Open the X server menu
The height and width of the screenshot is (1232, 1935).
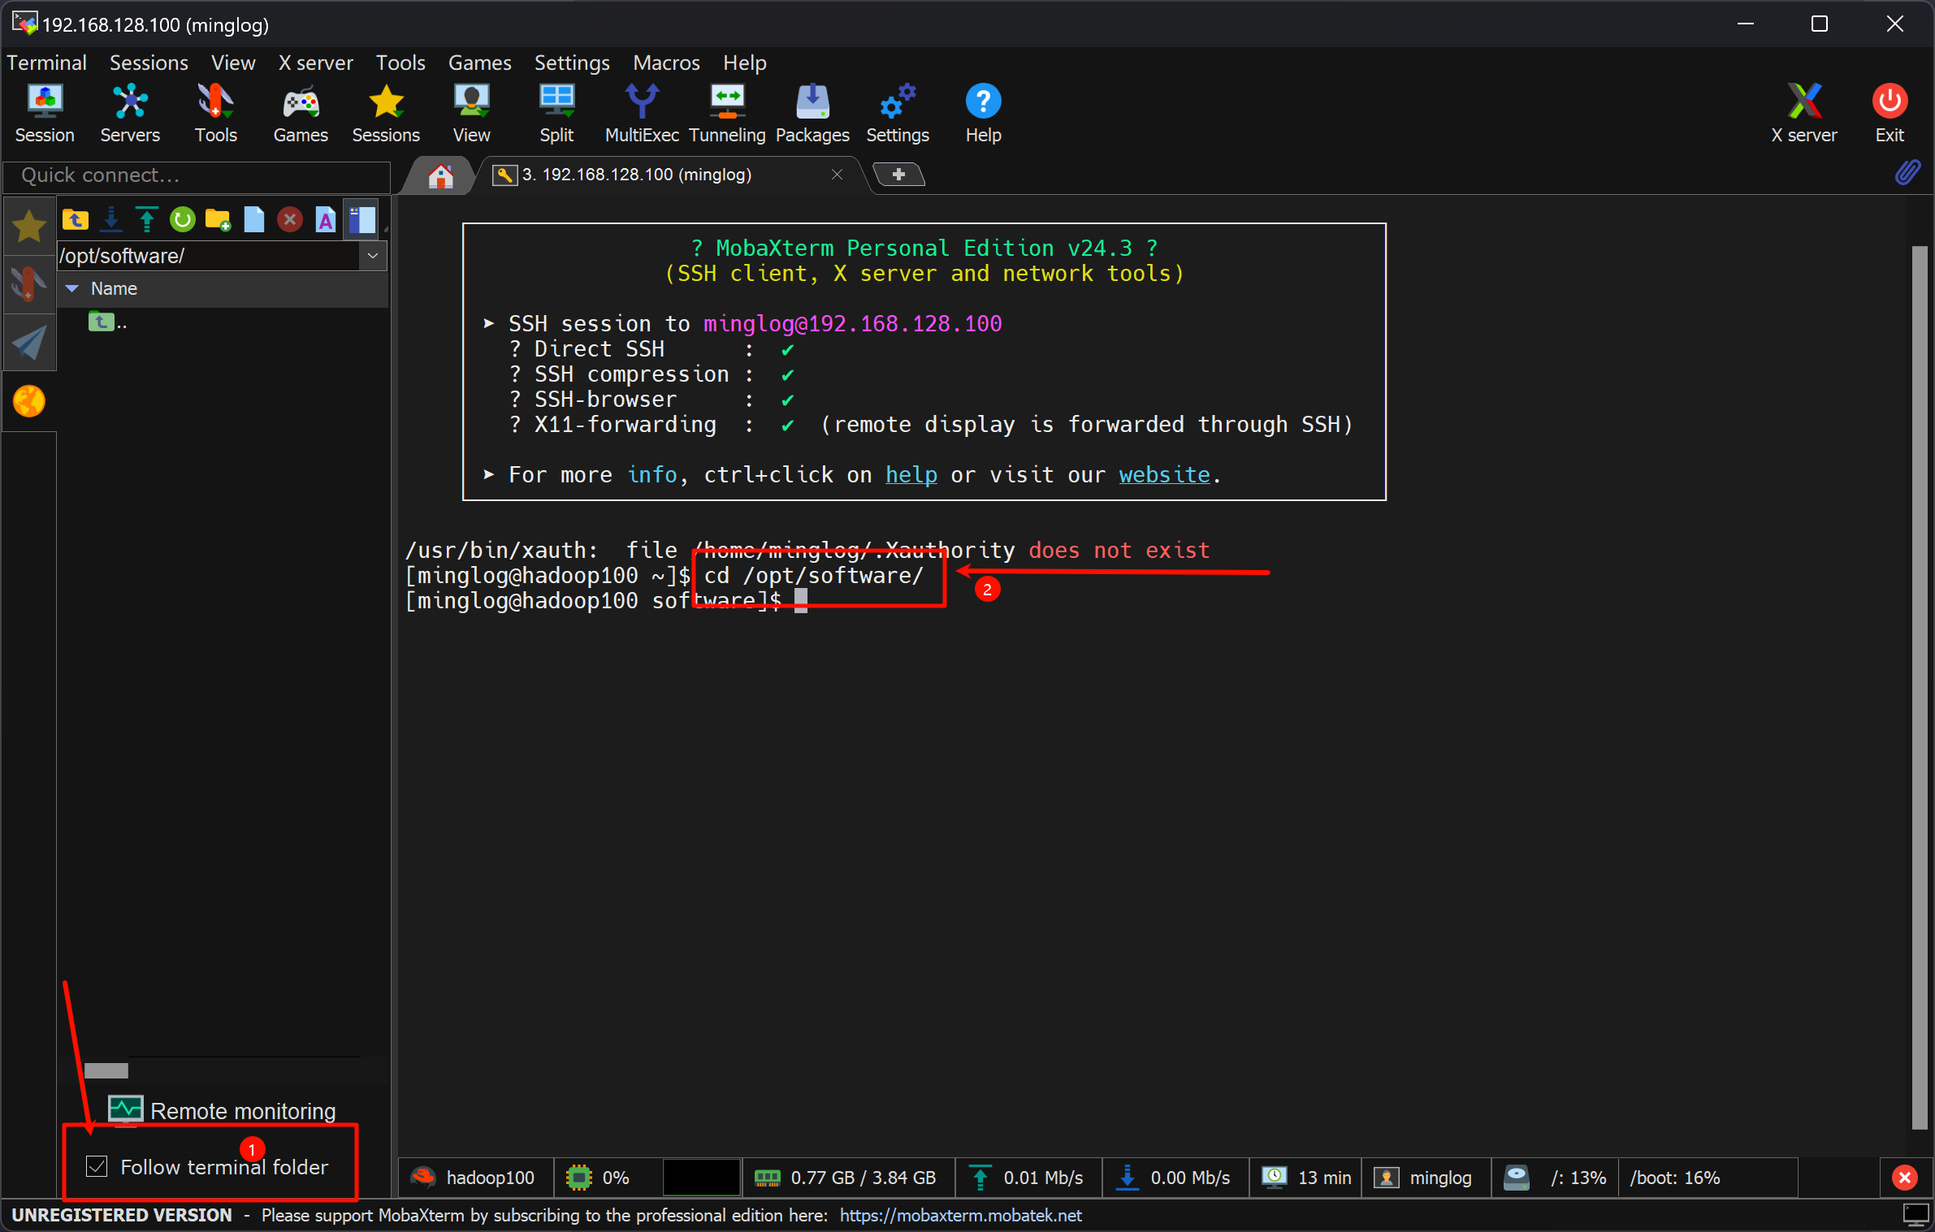pyautogui.click(x=315, y=63)
